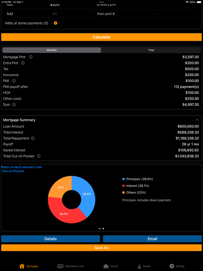
Task: Tap the Extra Pmt info icon
Action: 23,63
